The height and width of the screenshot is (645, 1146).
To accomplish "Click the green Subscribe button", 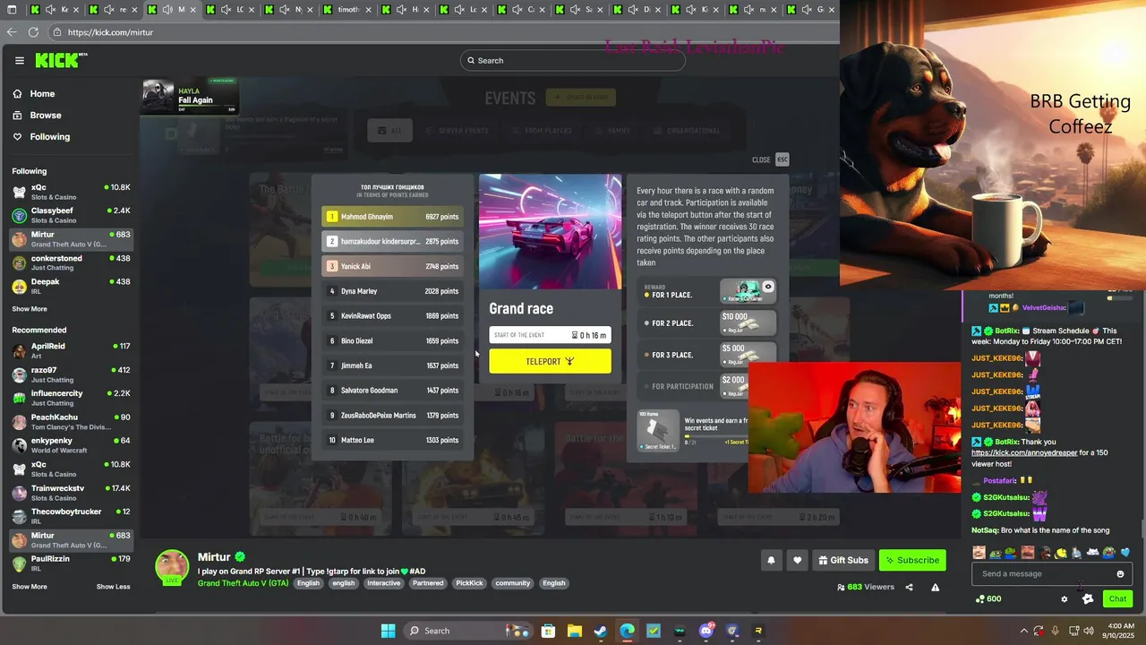I will 912,560.
